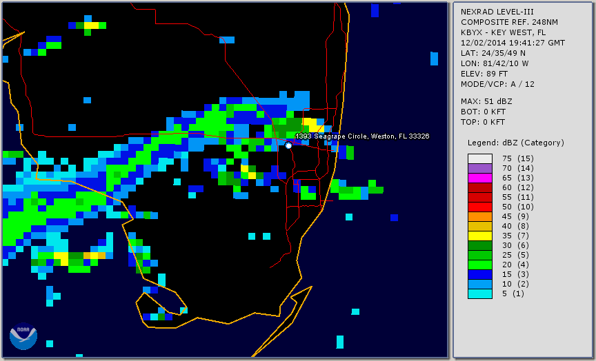The width and height of the screenshot is (596, 361).
Task: Click the 75 (15) legend label
Action: pyautogui.click(x=517, y=158)
